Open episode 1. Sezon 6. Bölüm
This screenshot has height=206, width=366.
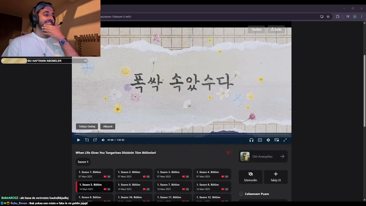(x=134, y=187)
